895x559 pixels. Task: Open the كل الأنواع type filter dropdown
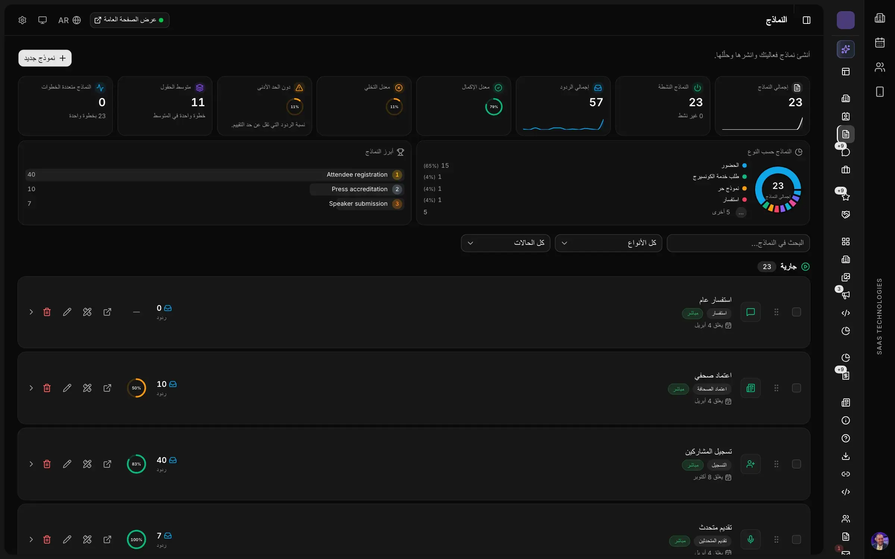pyautogui.click(x=608, y=243)
